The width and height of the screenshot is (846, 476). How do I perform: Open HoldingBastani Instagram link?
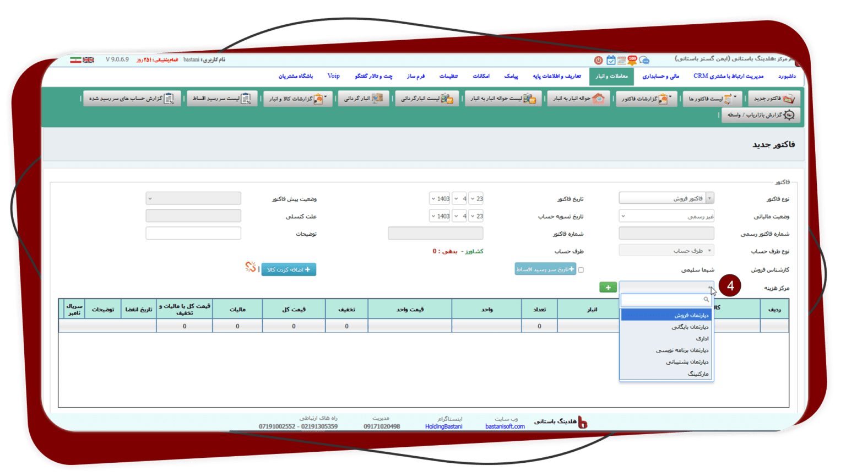(x=443, y=426)
